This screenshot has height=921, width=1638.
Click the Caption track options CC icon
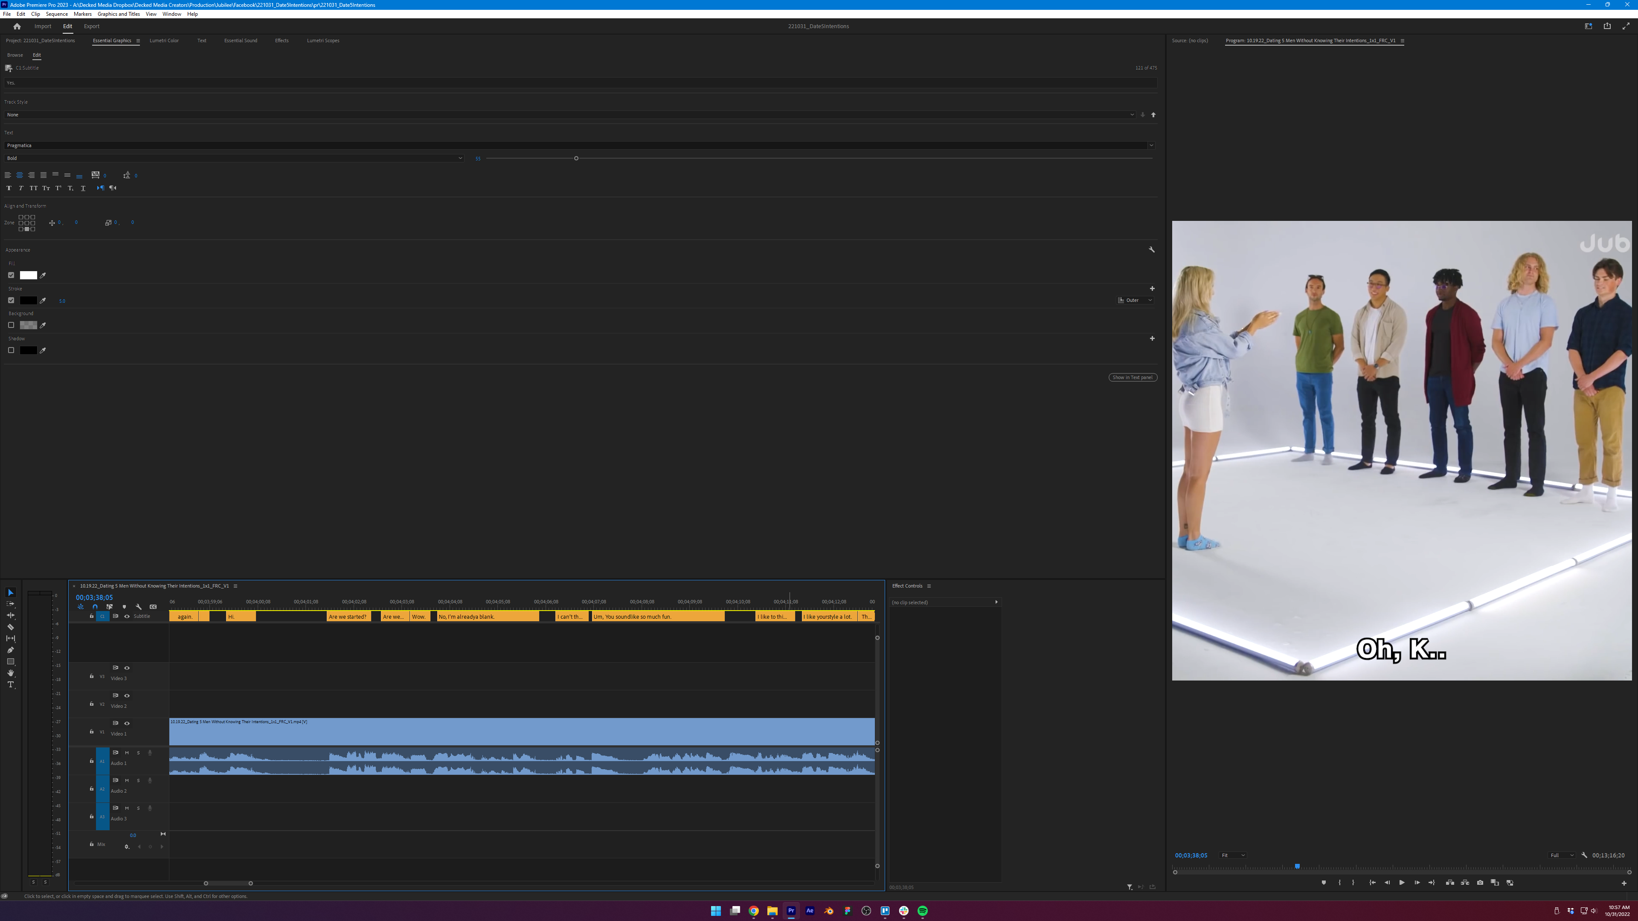pyautogui.click(x=153, y=607)
